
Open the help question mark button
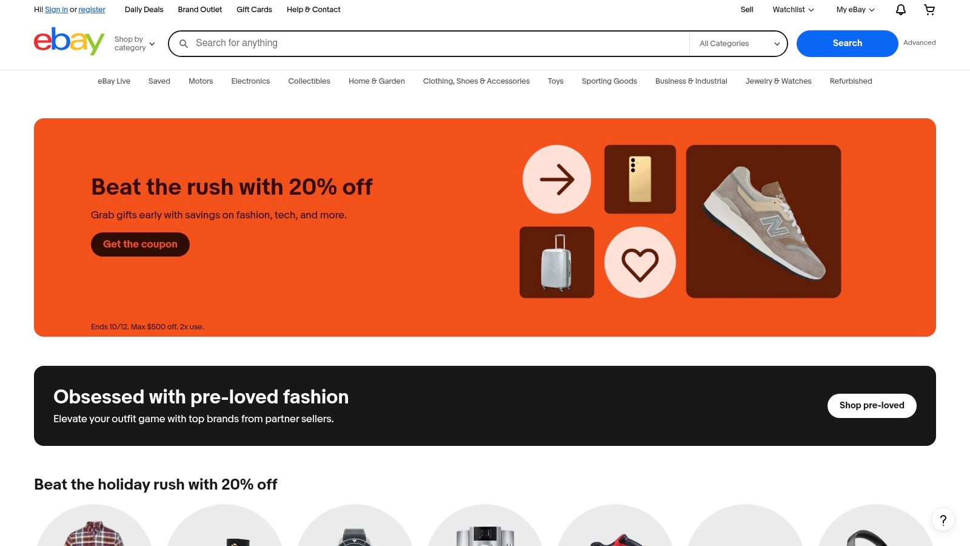(x=943, y=520)
